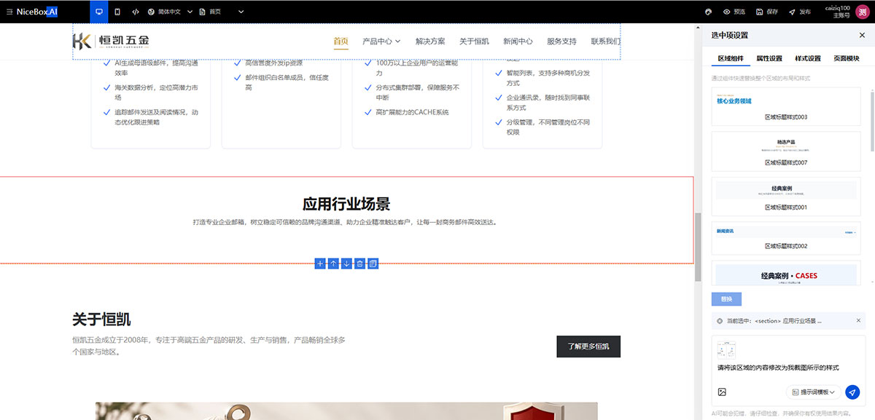Move the selected section down
Viewport: 875px width, 420px height.
346,263
